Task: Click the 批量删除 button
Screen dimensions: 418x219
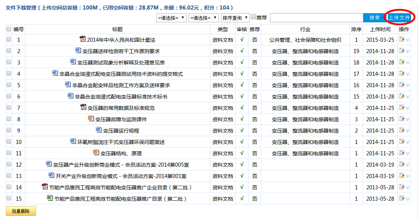Action: [21, 211]
